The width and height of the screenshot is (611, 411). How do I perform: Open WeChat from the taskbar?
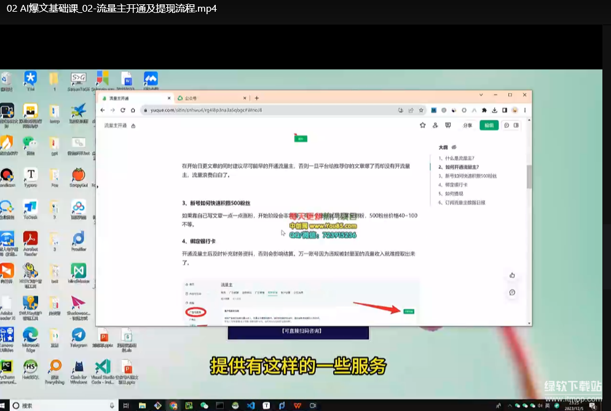204,405
